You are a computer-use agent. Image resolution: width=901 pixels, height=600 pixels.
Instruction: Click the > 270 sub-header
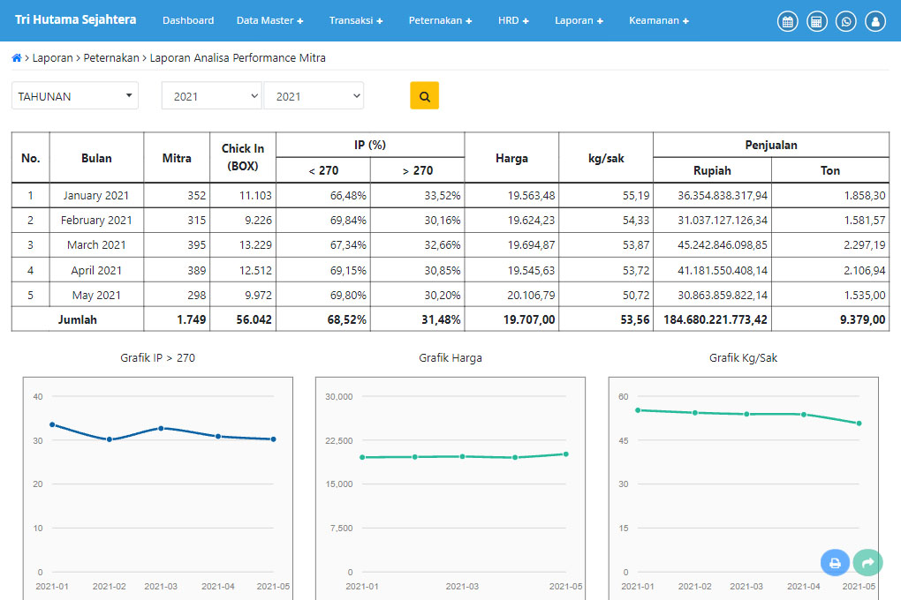click(417, 170)
